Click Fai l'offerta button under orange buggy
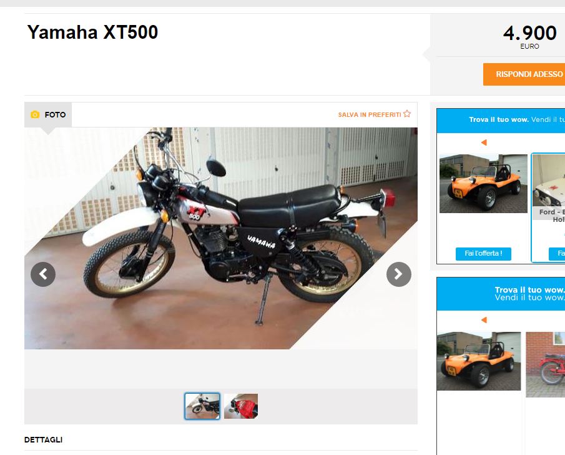This screenshot has width=565, height=455. pos(483,254)
